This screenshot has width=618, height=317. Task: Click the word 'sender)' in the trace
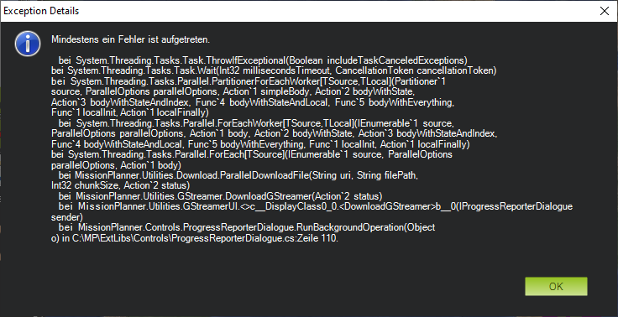click(67, 217)
